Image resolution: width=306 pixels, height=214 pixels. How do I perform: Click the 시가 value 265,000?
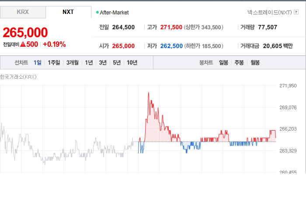[123, 46]
